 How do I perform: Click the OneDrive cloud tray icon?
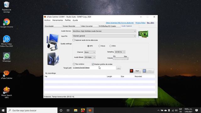[166, 110]
